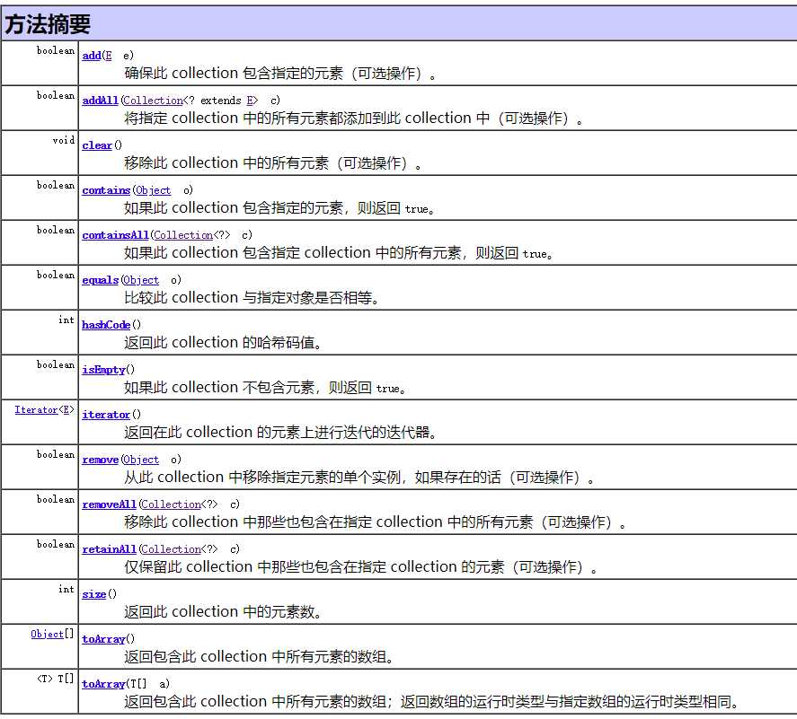
Task: Click Object link in remove signature
Action: click(141, 460)
